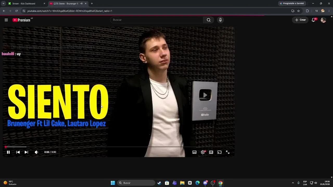The image size is (333, 187).
Task: Go back to the previous page
Action: [x=4, y=11]
